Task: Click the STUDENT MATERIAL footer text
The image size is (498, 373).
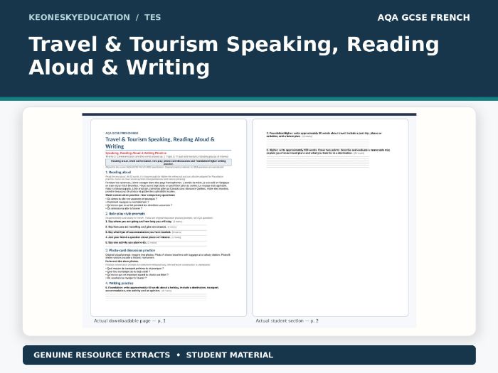Action: coord(230,355)
